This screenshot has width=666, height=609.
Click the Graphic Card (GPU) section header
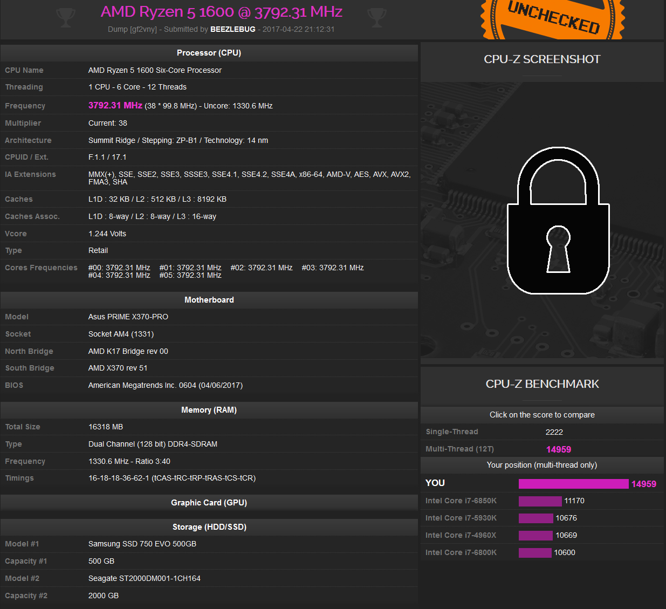209,503
